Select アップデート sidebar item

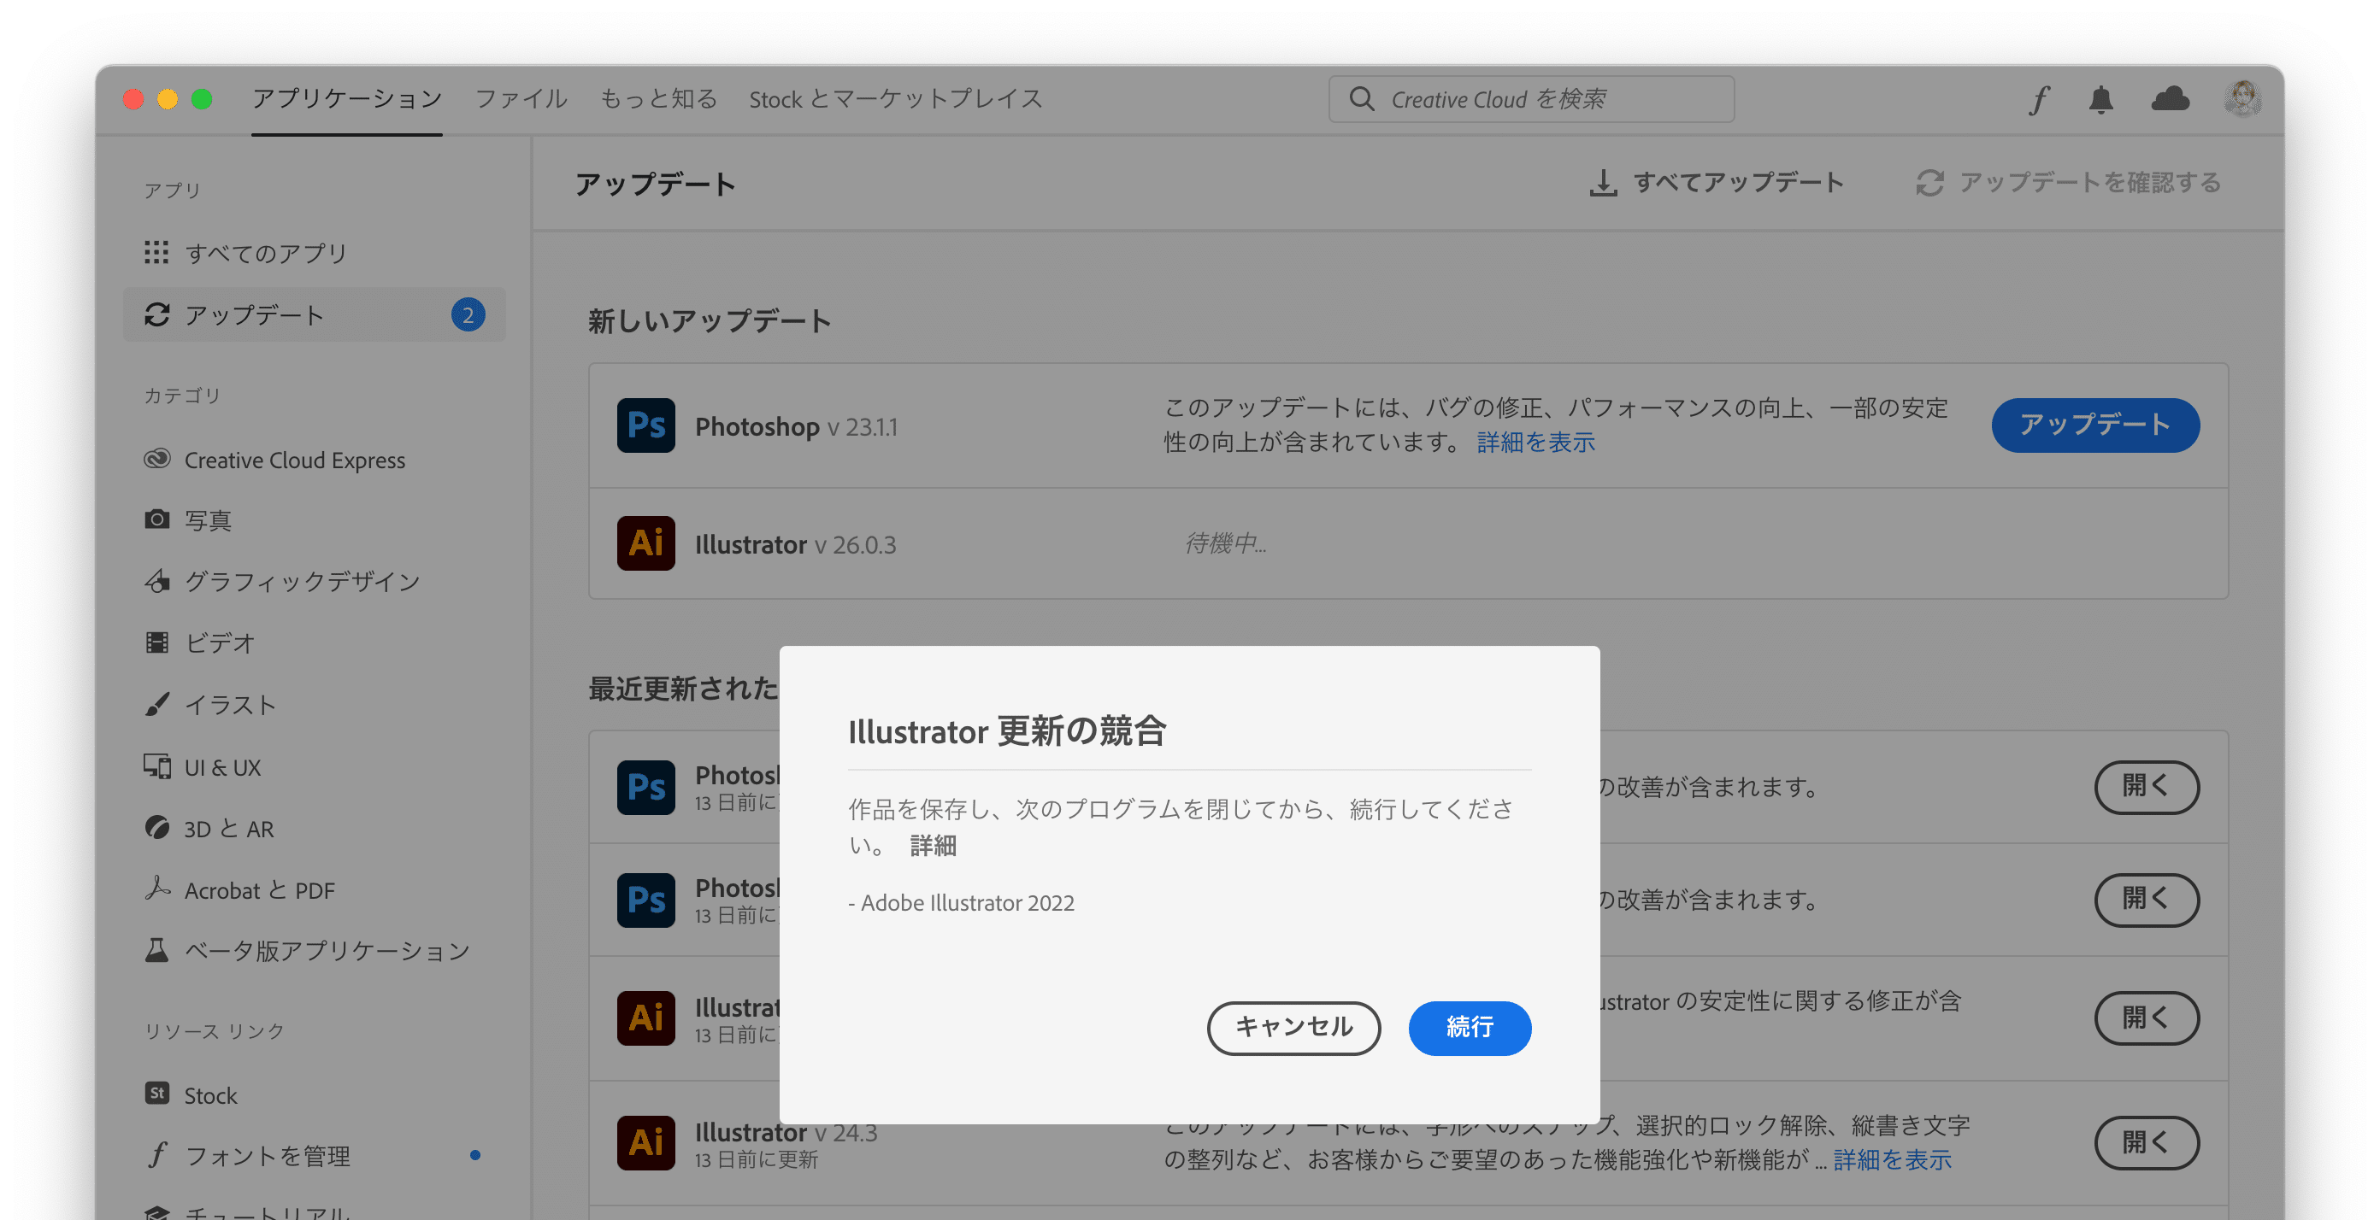pyautogui.click(x=314, y=314)
